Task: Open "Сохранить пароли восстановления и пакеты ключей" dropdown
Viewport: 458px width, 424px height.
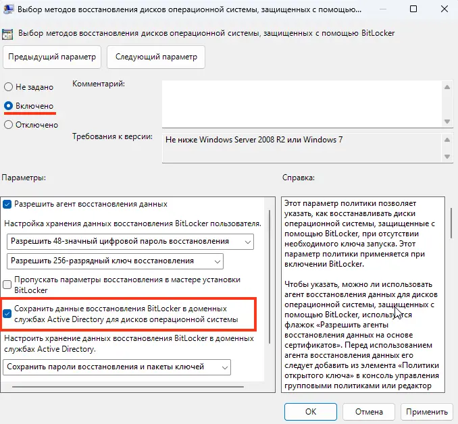Action: [117, 367]
